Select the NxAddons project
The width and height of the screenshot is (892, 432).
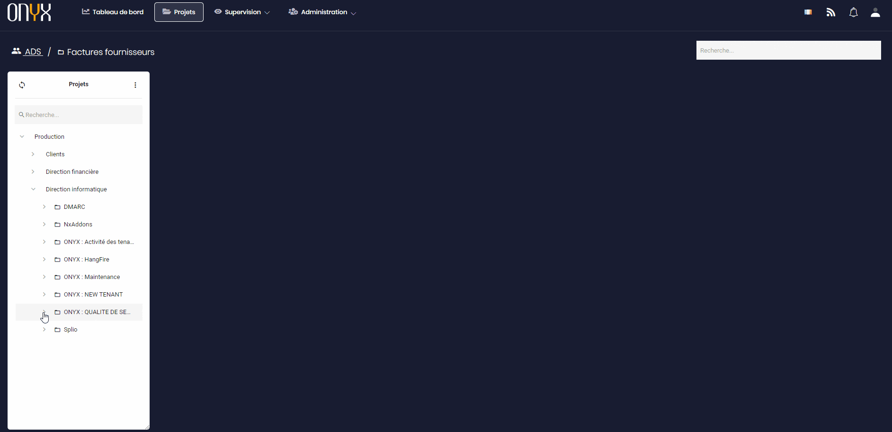click(78, 224)
